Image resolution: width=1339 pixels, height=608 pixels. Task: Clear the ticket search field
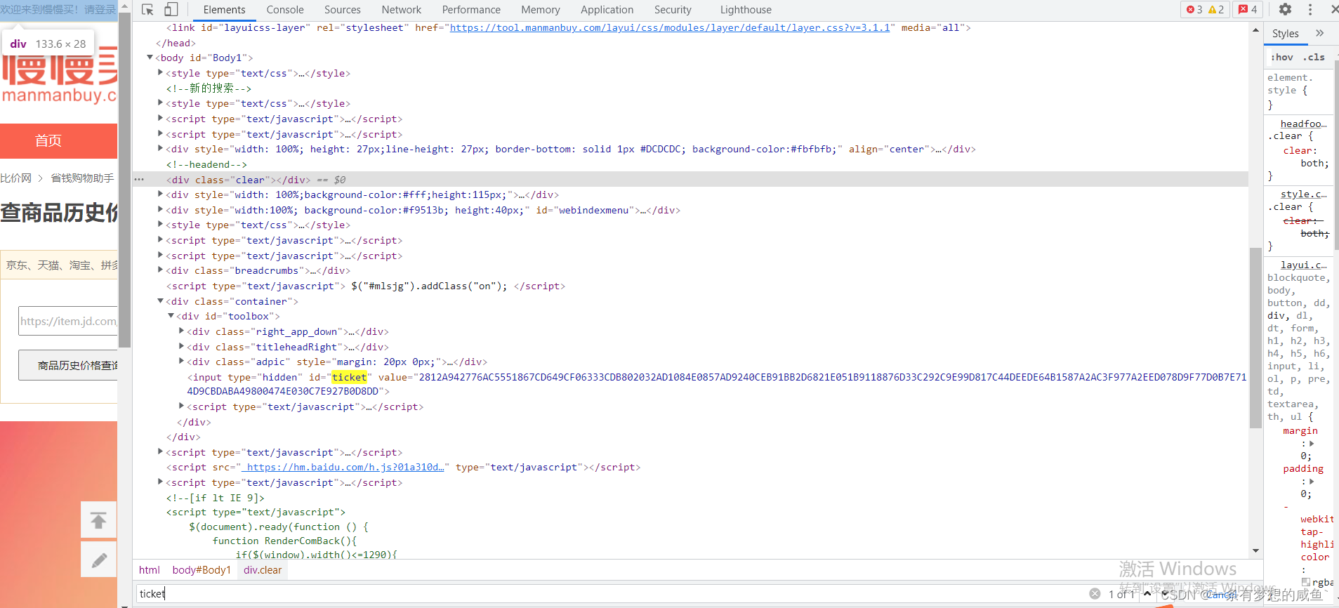pyautogui.click(x=1095, y=594)
